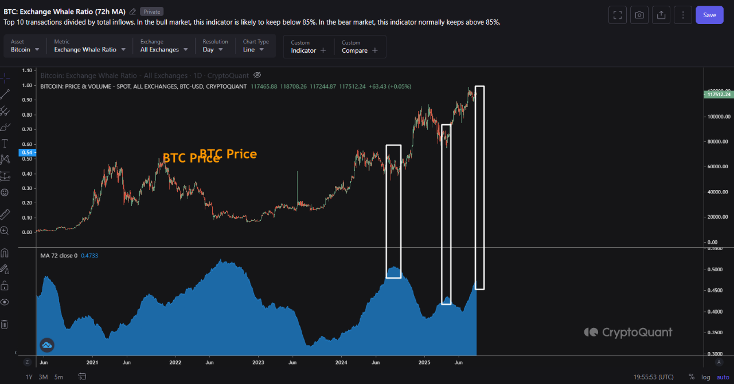Viewport: 734px width, 384px height.
Task: Click the Save button
Action: [709, 15]
